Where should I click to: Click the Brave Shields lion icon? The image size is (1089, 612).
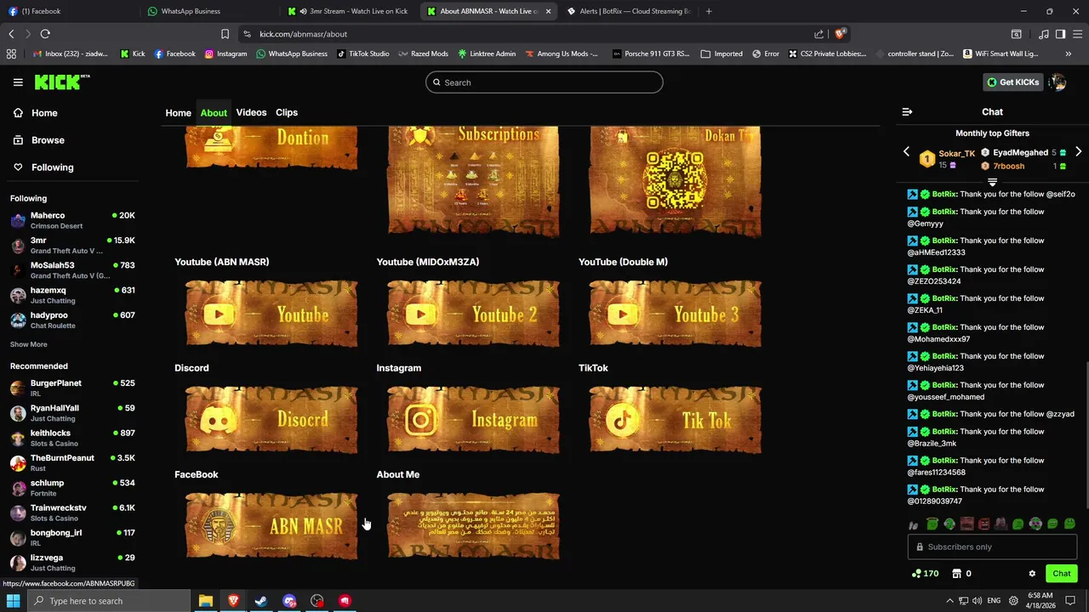click(840, 34)
